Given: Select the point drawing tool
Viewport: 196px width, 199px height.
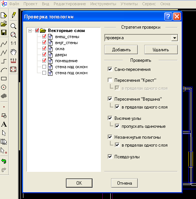Looking at the screenshot, I should click(4, 107).
